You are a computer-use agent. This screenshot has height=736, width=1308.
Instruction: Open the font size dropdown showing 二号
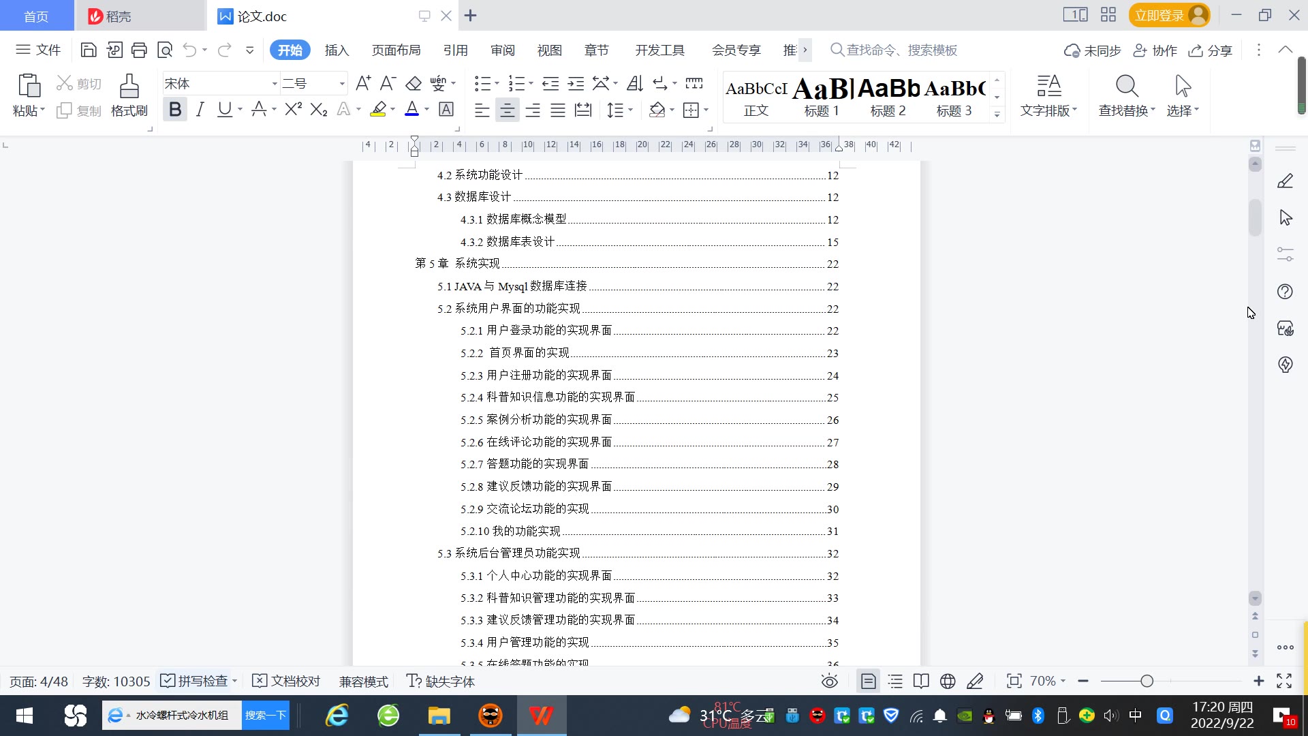tap(342, 84)
